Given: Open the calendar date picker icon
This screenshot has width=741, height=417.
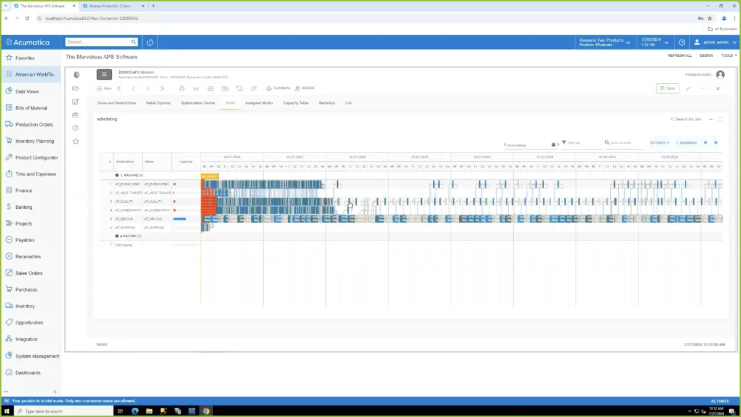Looking at the screenshot, I should coord(554,145).
